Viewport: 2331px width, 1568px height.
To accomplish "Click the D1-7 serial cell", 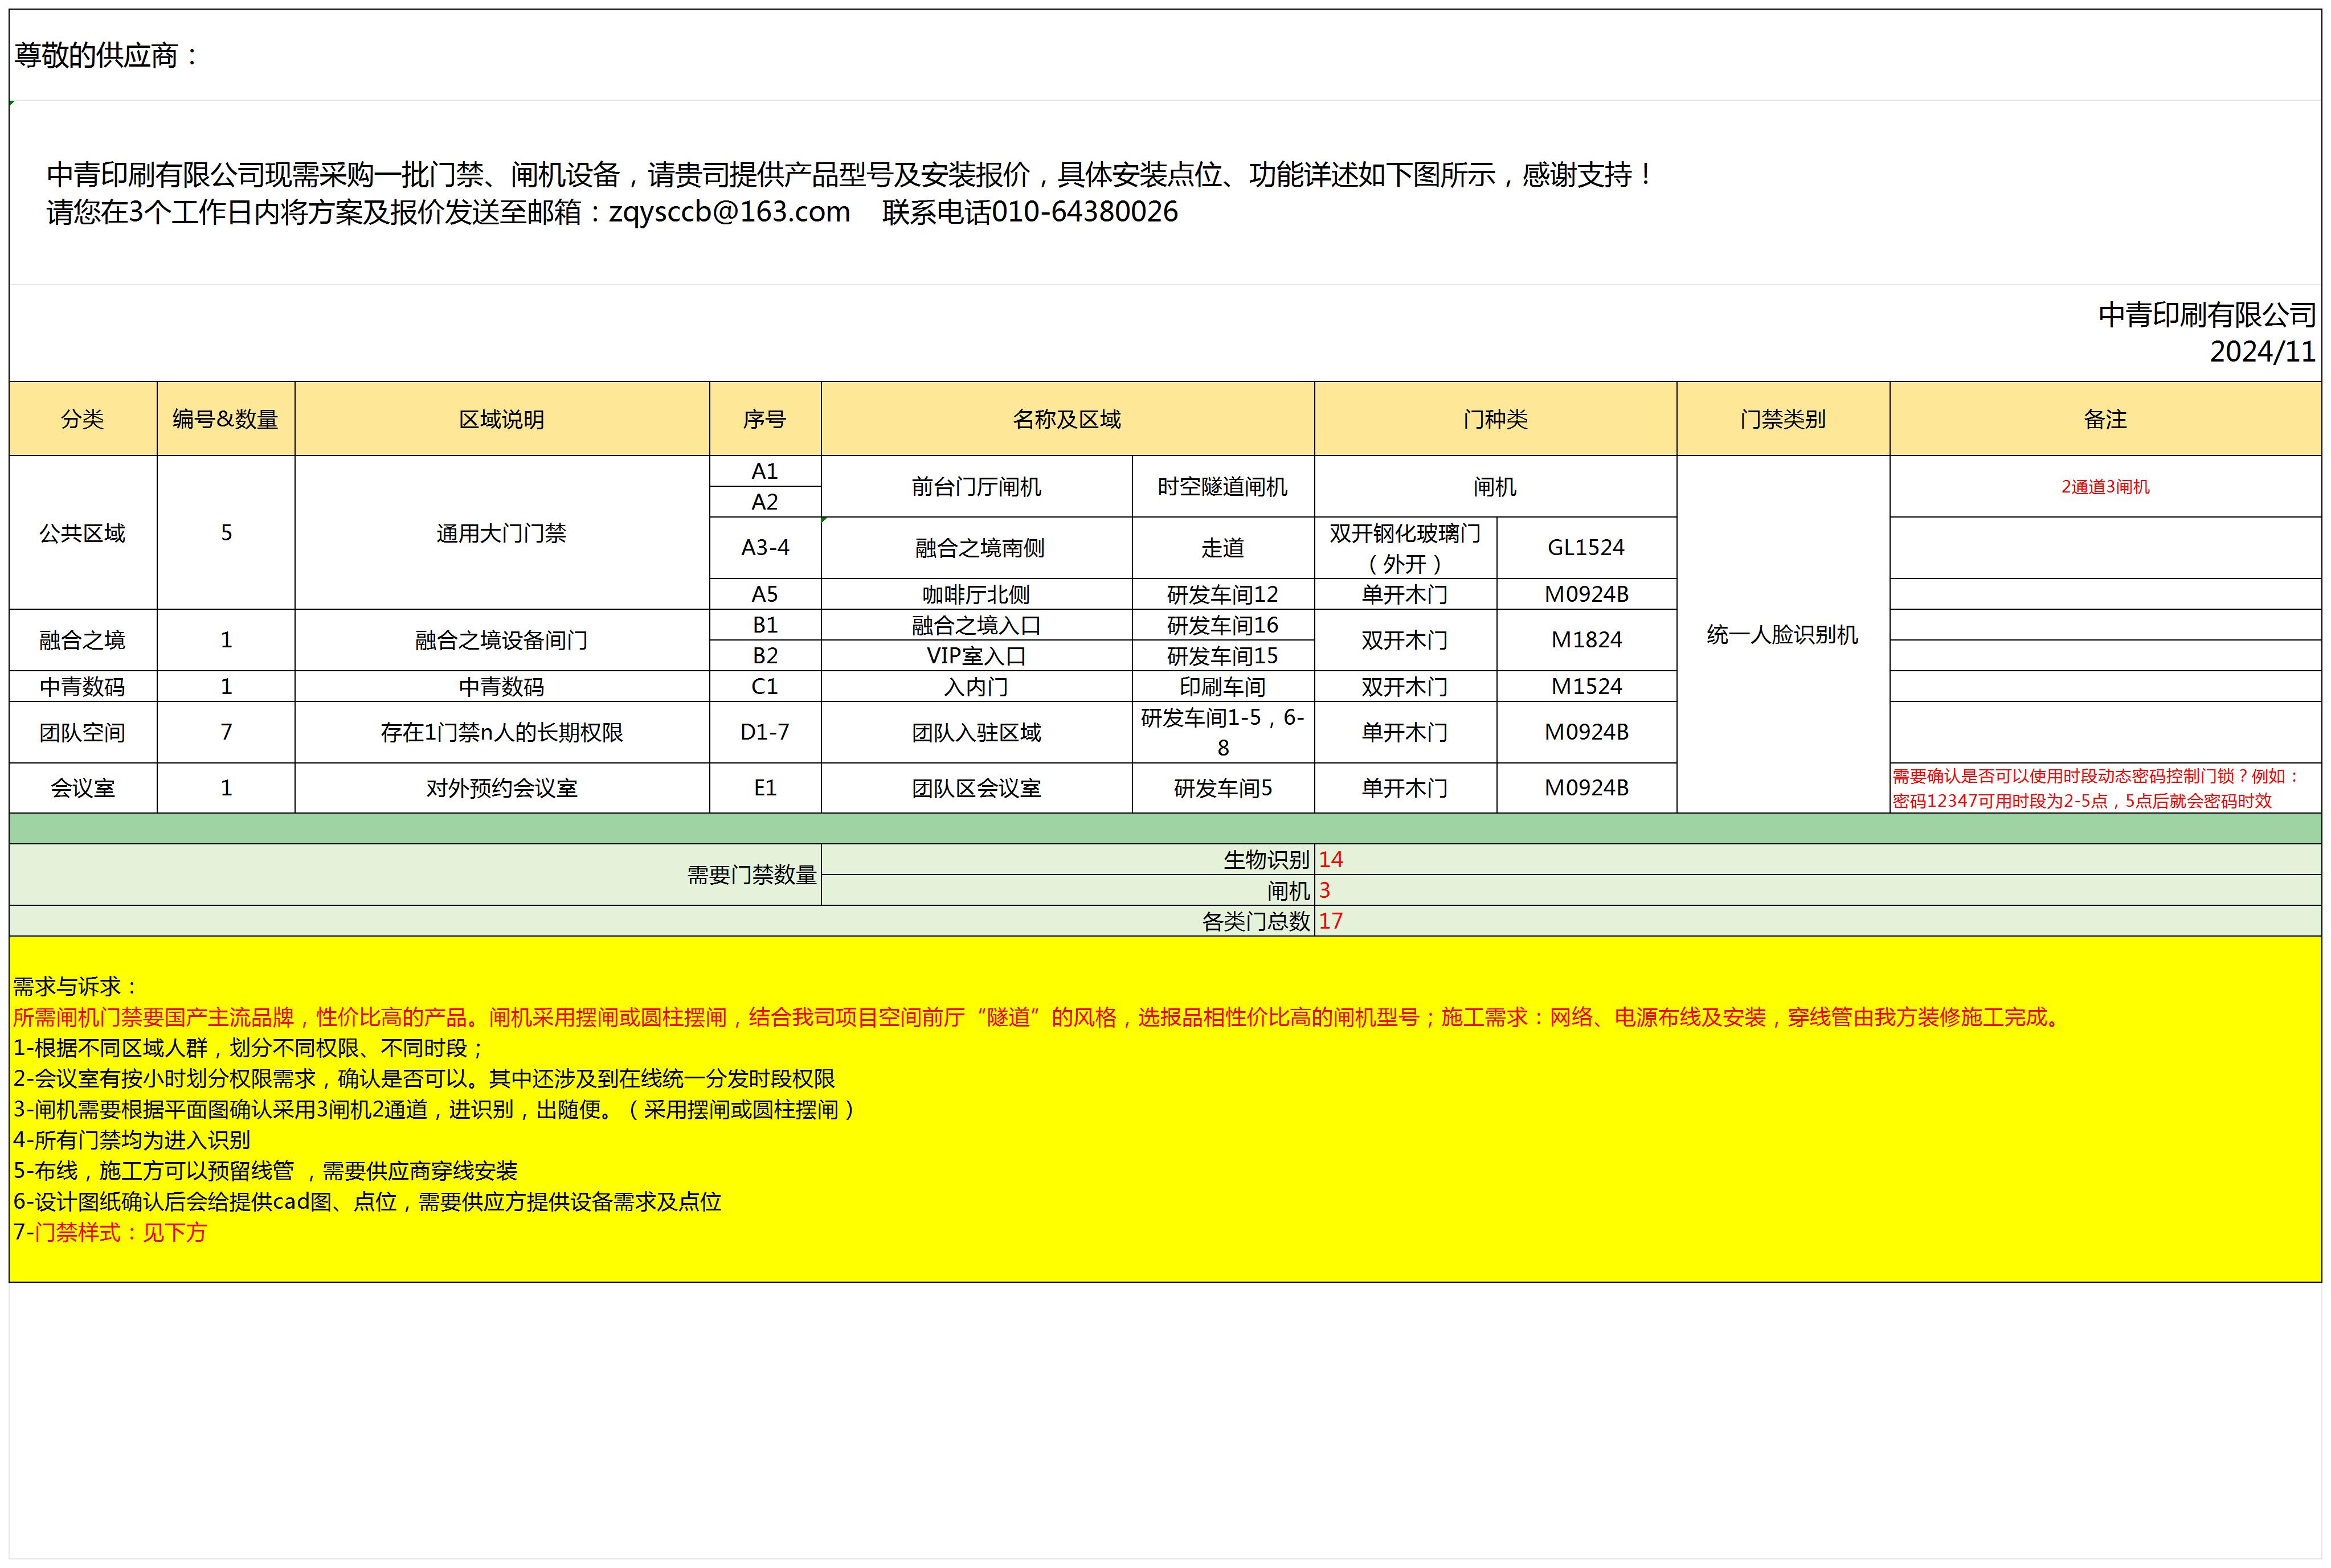I will tap(766, 732).
